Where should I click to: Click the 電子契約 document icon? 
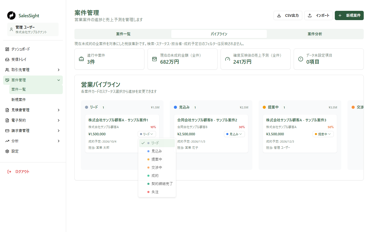7,120
